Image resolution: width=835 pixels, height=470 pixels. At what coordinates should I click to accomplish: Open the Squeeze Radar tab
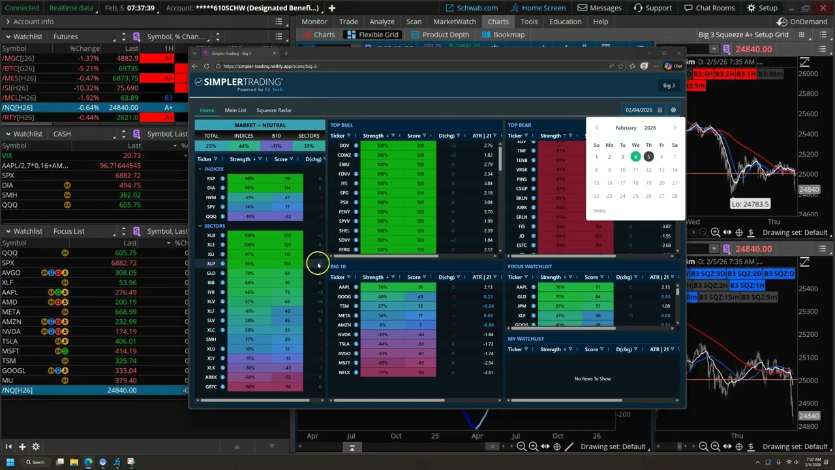click(x=274, y=110)
